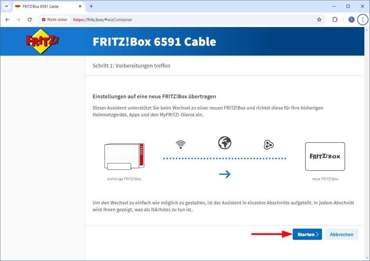370x261 pixels.
Task: Click the globe icon above the dotted line
Action: (x=225, y=143)
